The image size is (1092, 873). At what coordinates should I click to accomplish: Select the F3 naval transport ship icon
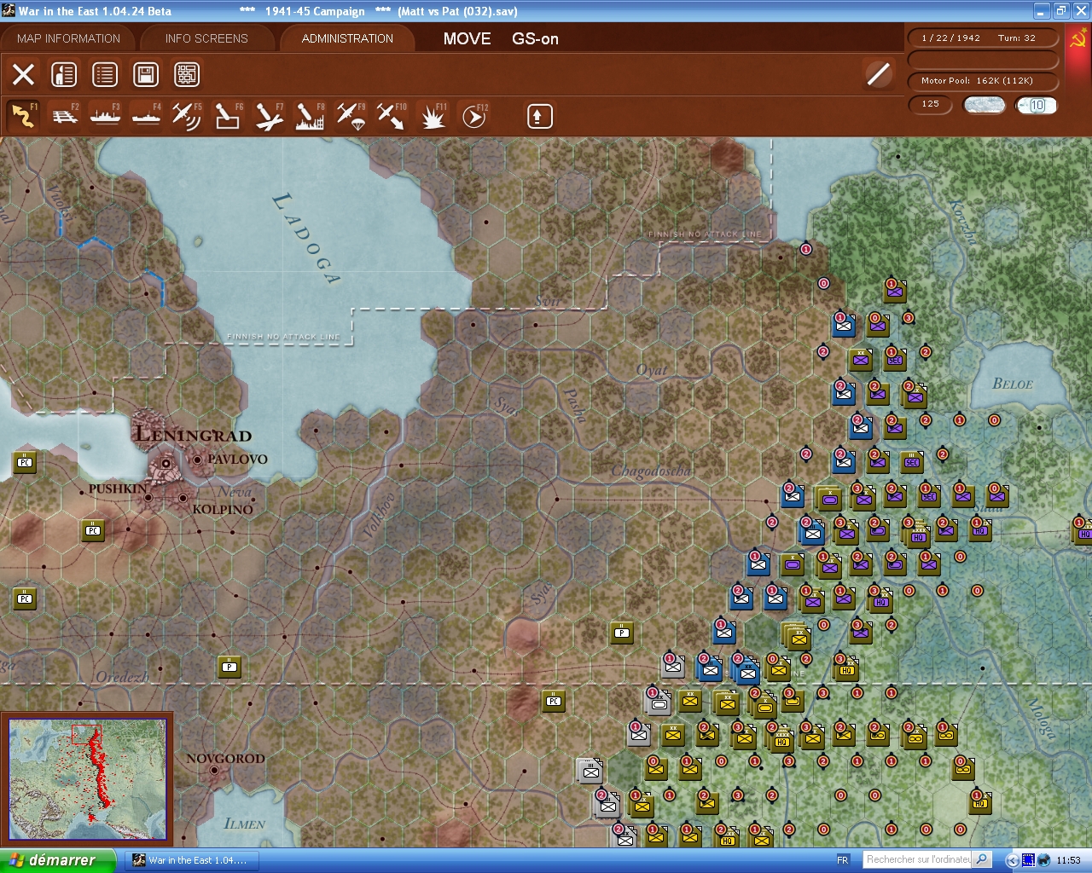coord(106,116)
